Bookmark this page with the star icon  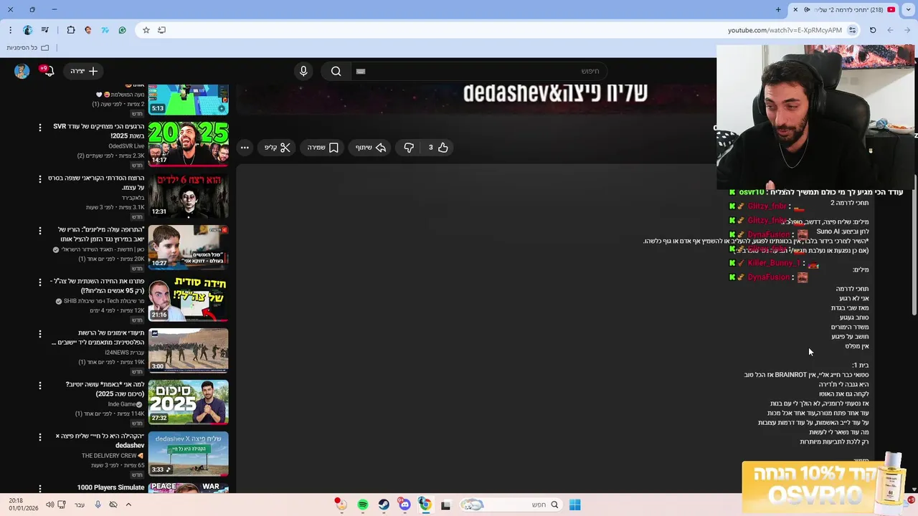(146, 30)
